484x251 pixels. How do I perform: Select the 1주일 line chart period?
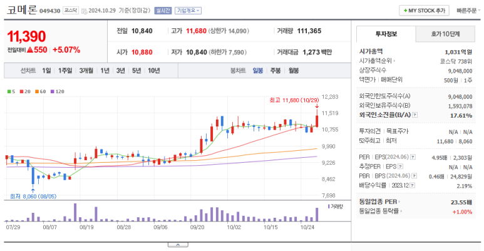(65, 71)
